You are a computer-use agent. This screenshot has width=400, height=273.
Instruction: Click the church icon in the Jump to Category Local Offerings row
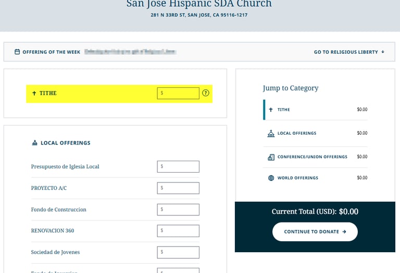[271, 133]
